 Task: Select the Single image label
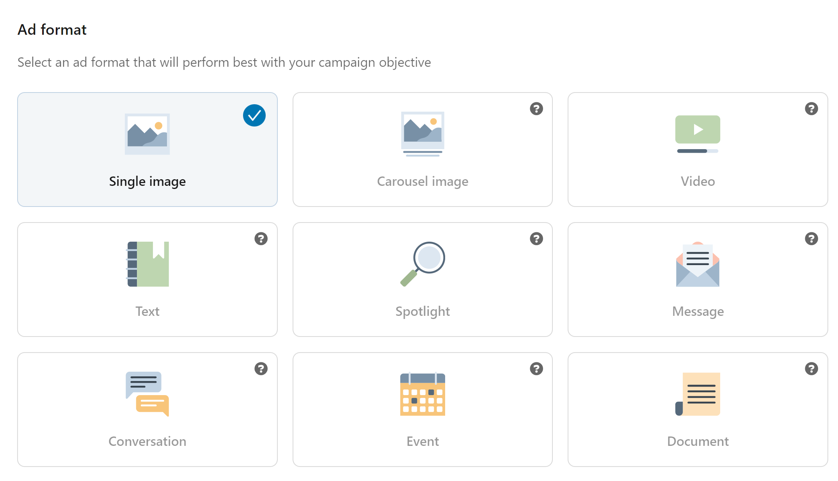[147, 182]
